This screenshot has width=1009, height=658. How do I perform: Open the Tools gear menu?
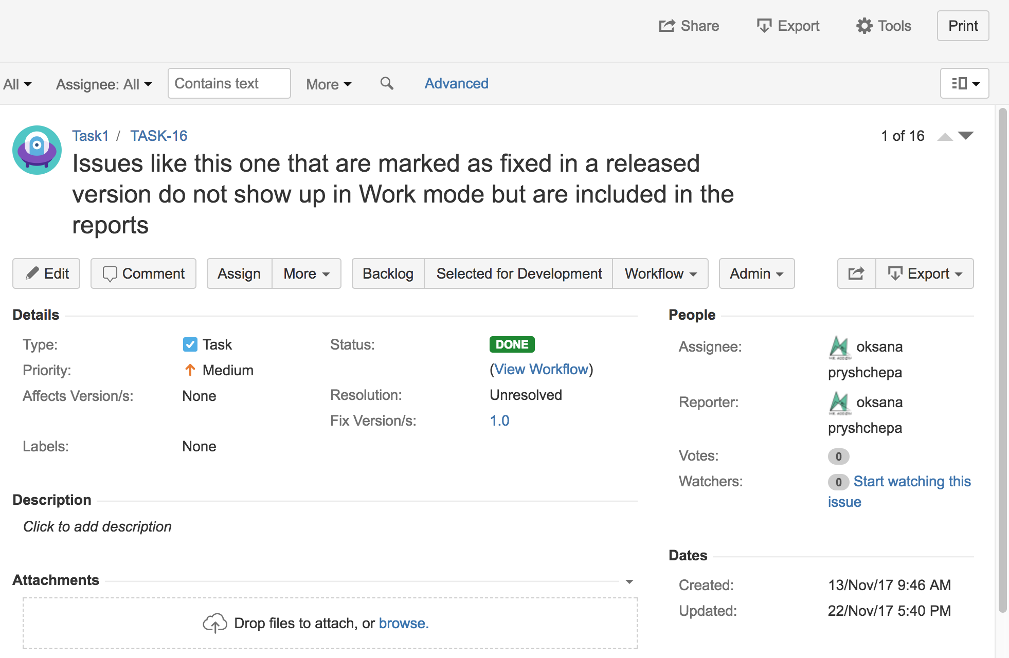(884, 26)
